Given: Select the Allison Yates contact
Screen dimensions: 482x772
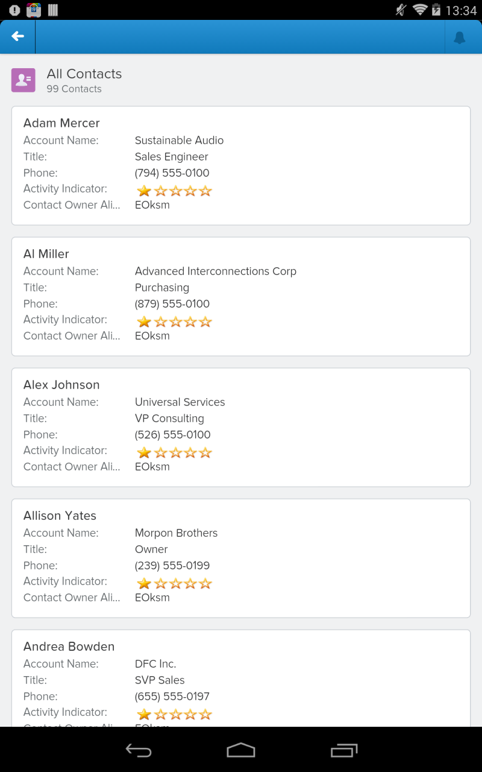Looking at the screenshot, I should 60,516.
